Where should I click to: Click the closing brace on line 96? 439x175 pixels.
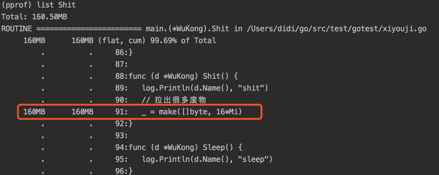[x=131, y=171]
